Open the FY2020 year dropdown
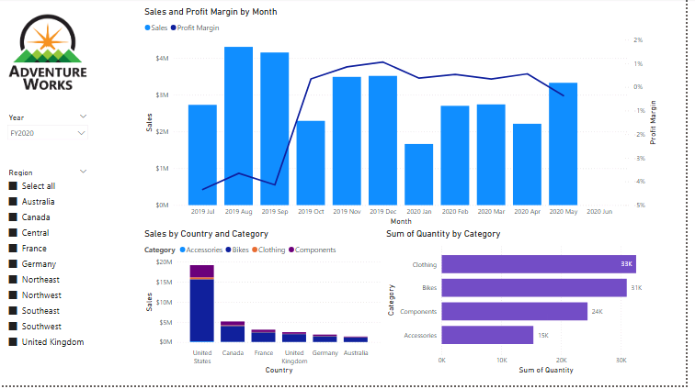 click(48, 133)
